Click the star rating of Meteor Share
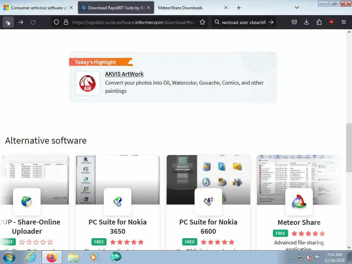 (308, 234)
